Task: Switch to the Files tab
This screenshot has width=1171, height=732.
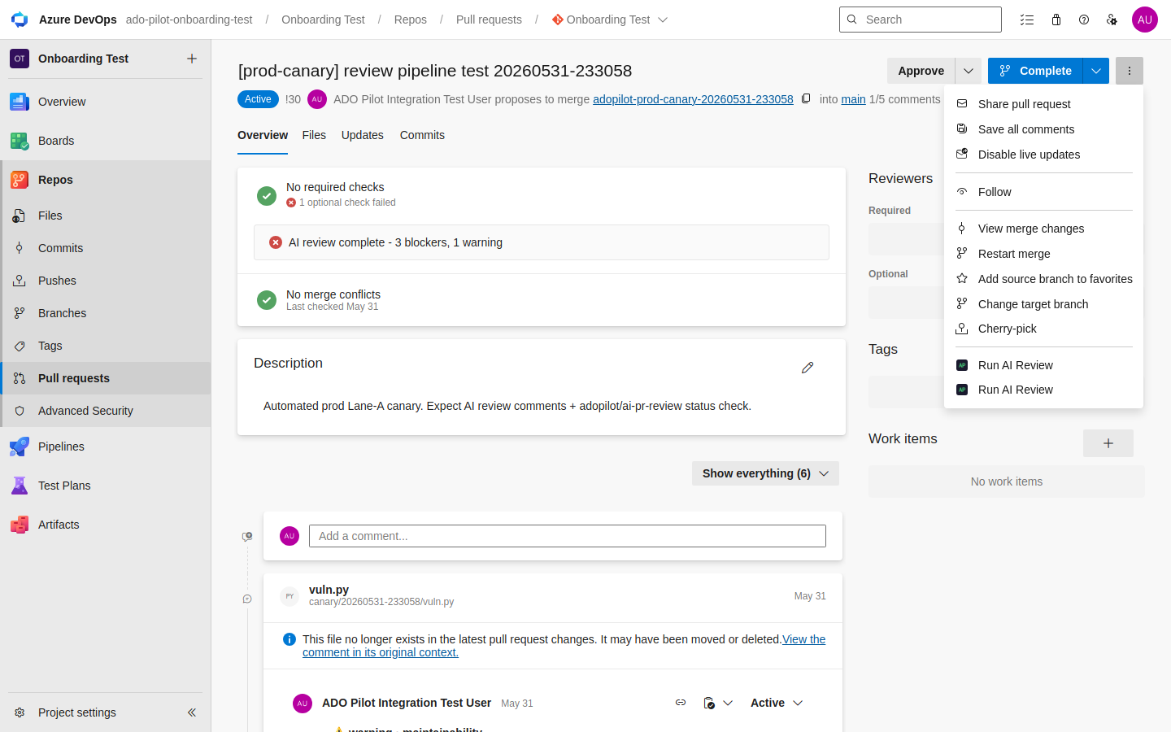Action: (314, 135)
